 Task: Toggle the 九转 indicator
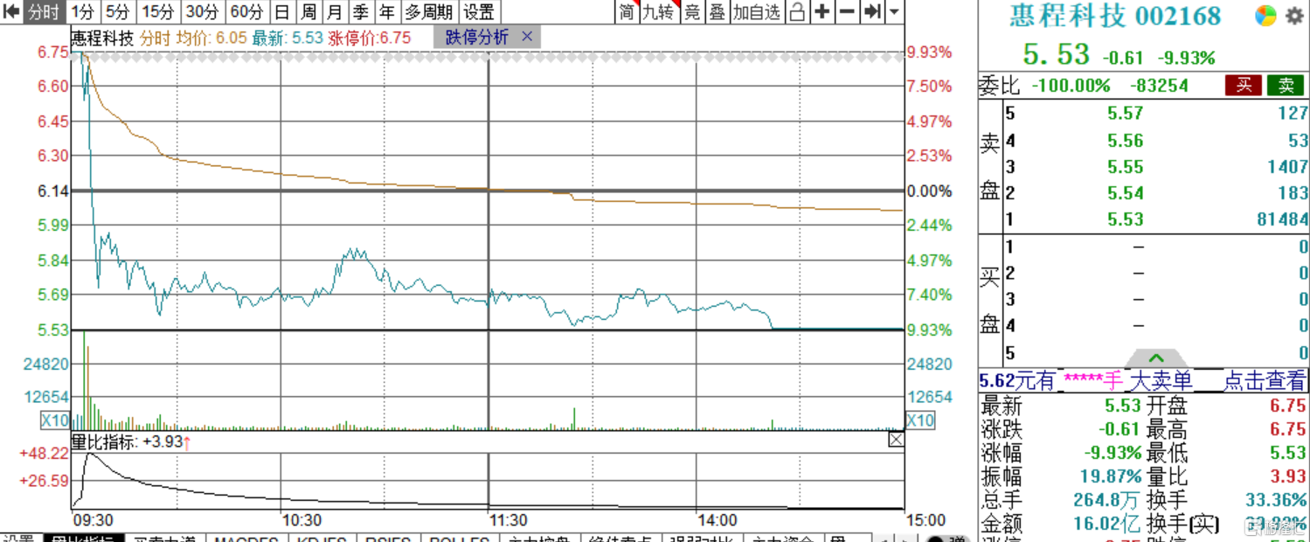659,12
